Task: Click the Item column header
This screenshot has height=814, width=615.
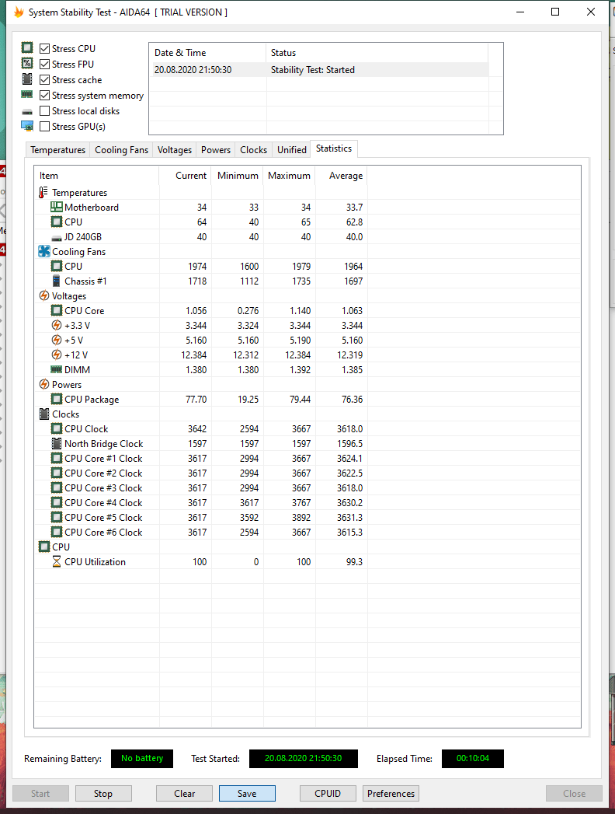Action: [96, 176]
